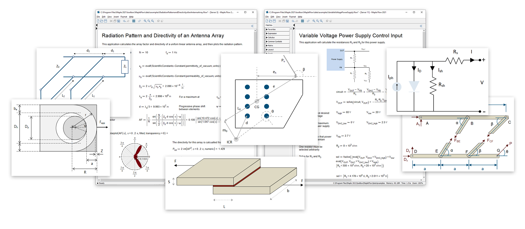Click Zoom In magnifier in Antenna Array window
This screenshot has height=229, width=525.
[145, 21]
